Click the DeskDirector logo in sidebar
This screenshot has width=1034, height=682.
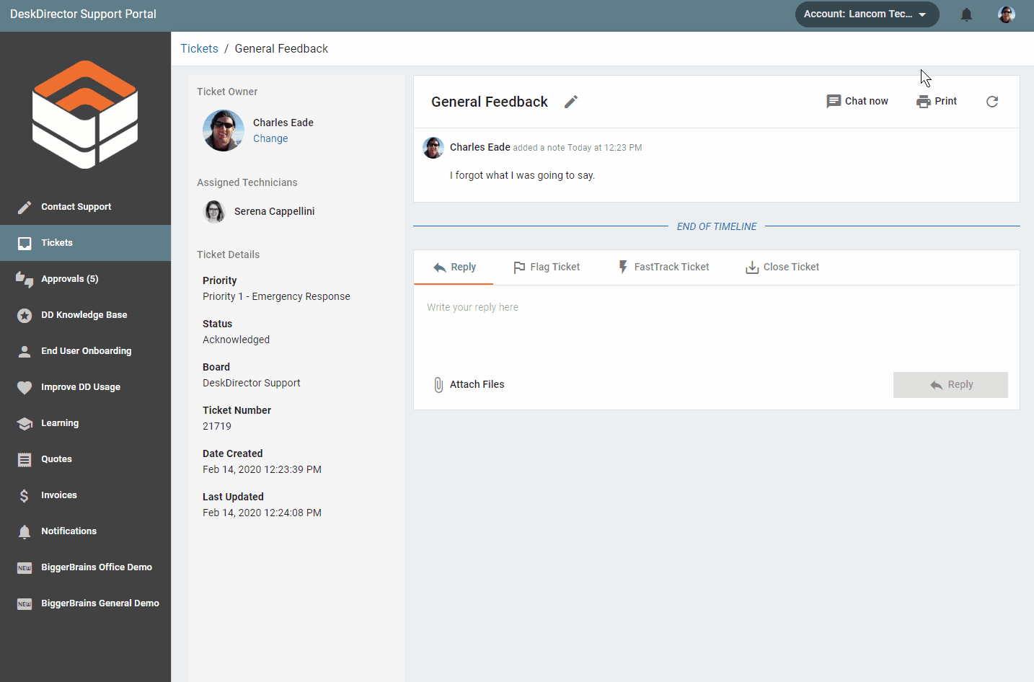coord(85,115)
